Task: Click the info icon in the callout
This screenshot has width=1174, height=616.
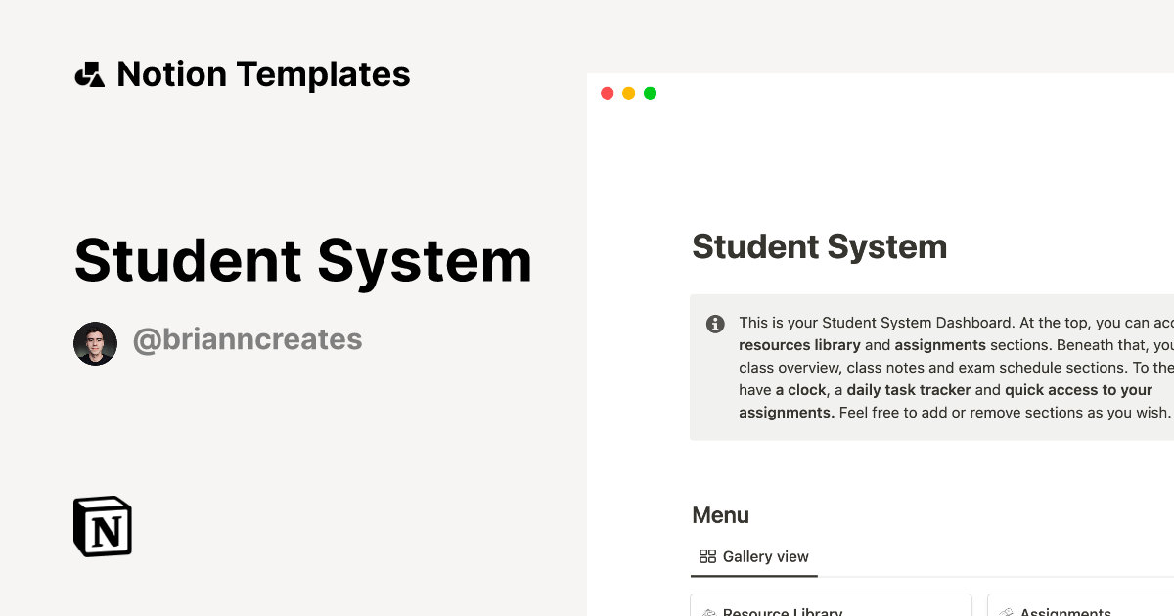Action: [x=714, y=324]
